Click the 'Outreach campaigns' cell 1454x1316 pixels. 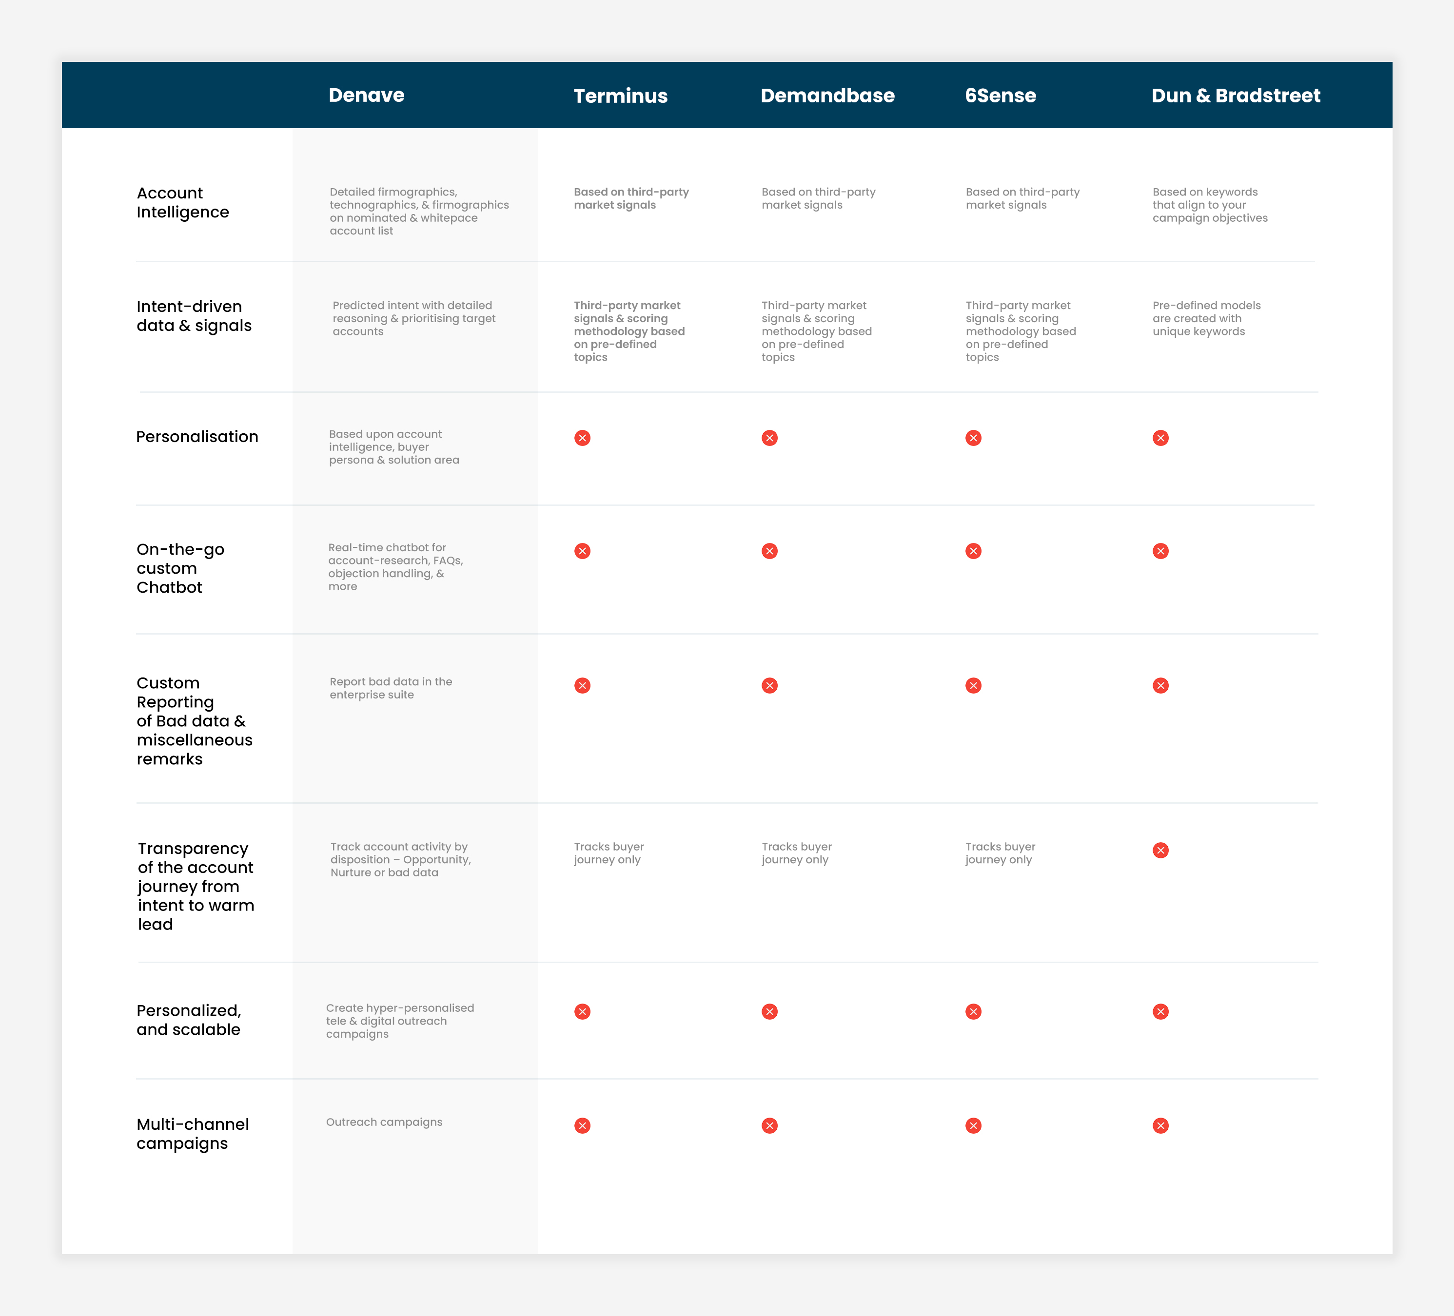pyautogui.click(x=384, y=1122)
